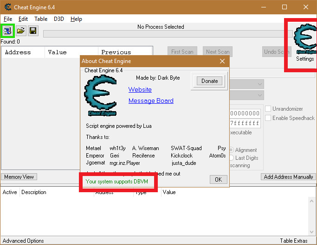Image resolution: width=317 pixels, height=245 pixels.
Task: Click the name 'Recifense' in credits
Action: click(143, 156)
